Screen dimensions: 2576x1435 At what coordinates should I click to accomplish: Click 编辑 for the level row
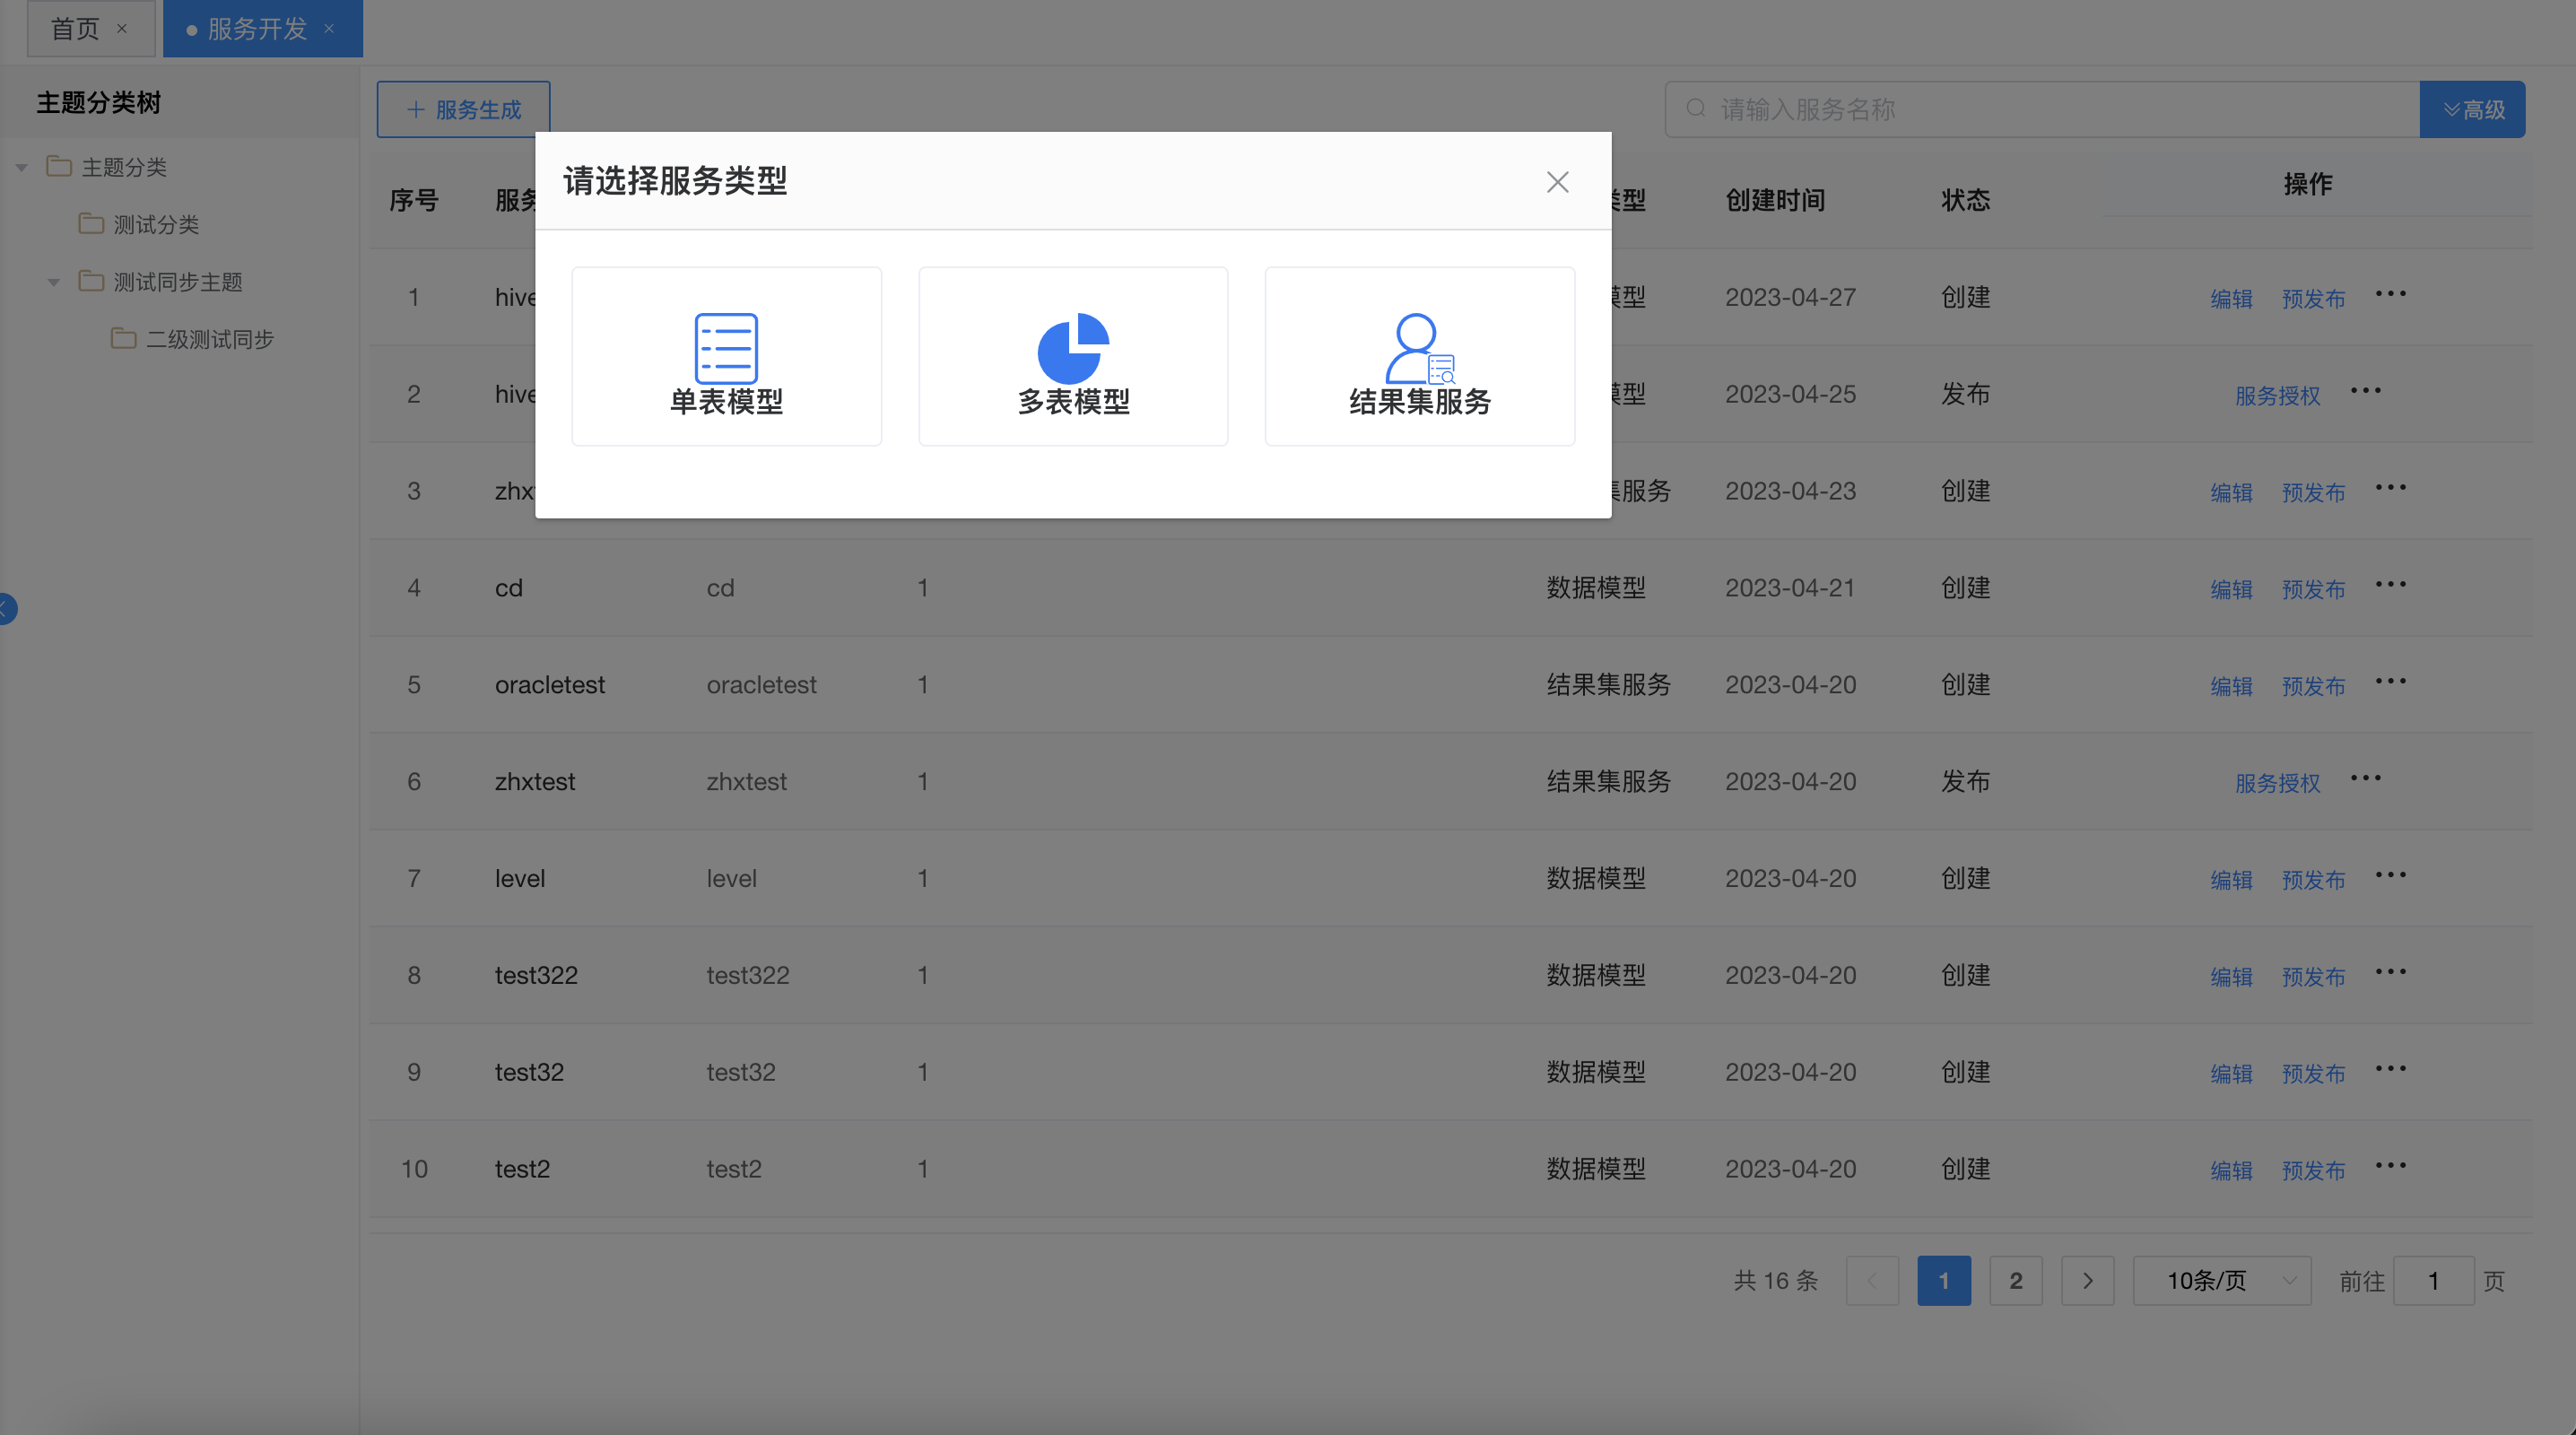click(x=2231, y=879)
